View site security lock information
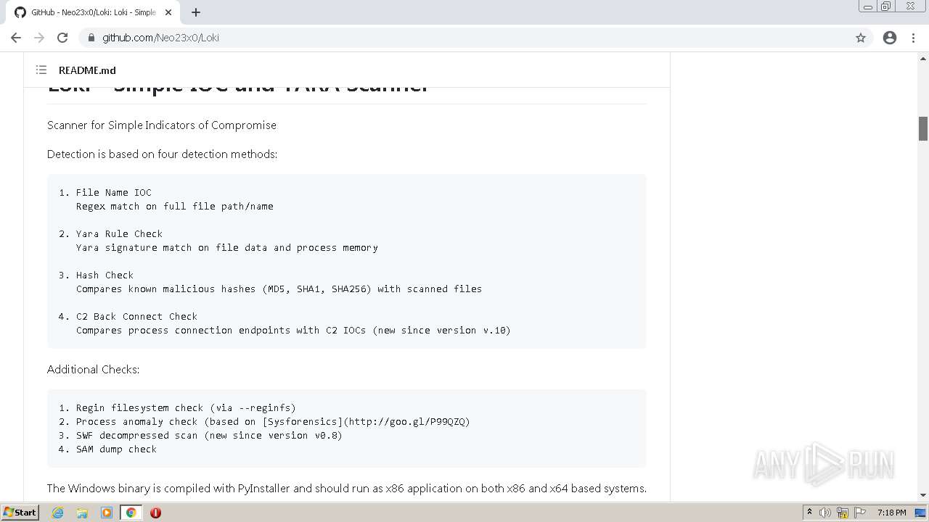 tap(91, 38)
